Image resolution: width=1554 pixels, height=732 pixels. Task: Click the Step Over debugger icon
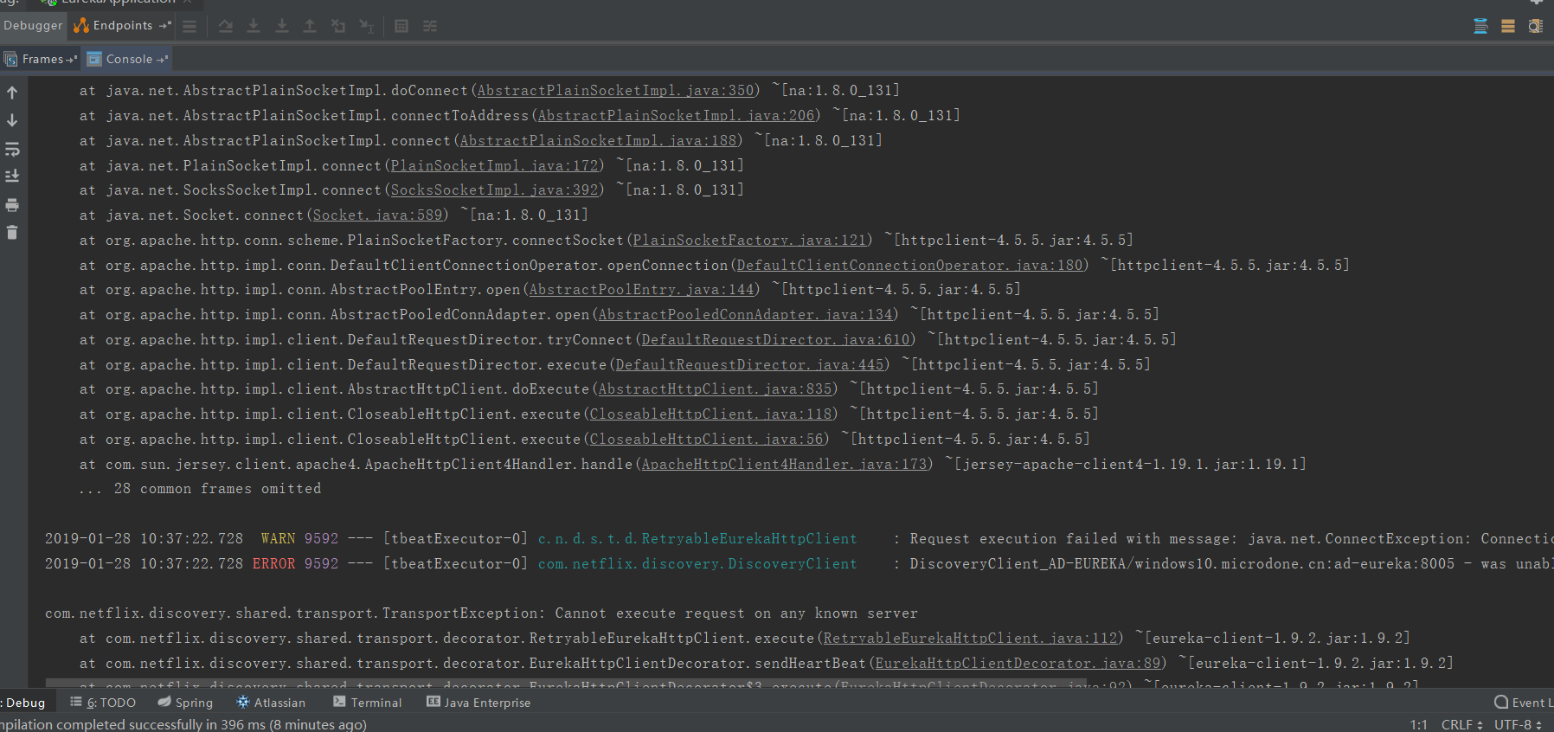(225, 26)
